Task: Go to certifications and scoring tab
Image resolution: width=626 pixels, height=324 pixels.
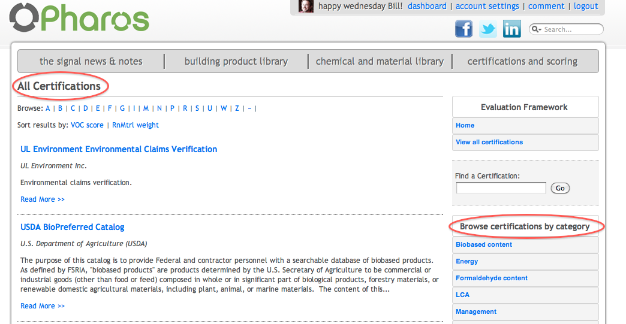Action: pos(522,61)
